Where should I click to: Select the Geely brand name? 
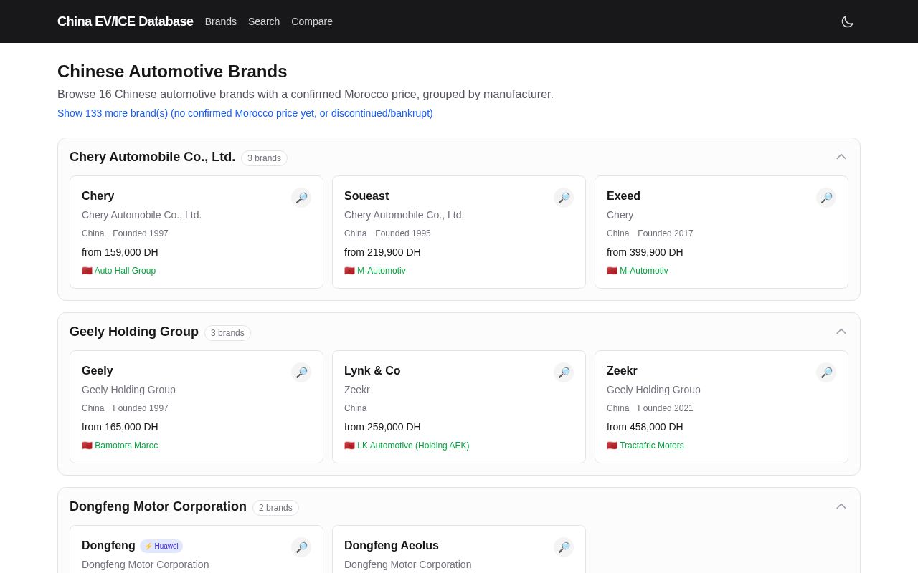coord(98,371)
